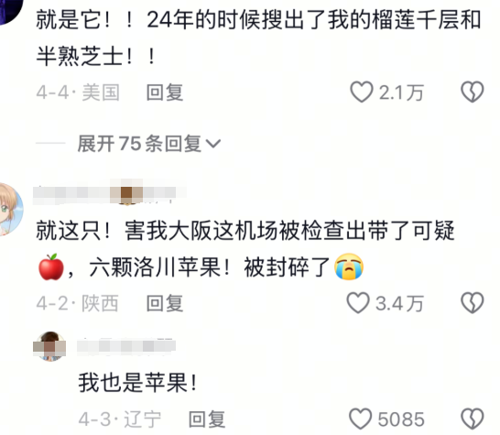Open the blurred avatar of the Liaoning replier

point(49,346)
